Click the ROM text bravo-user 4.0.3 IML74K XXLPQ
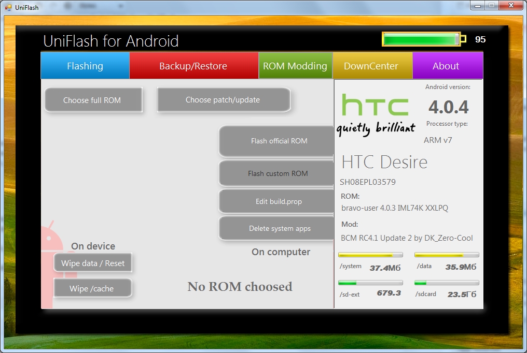 [395, 208]
